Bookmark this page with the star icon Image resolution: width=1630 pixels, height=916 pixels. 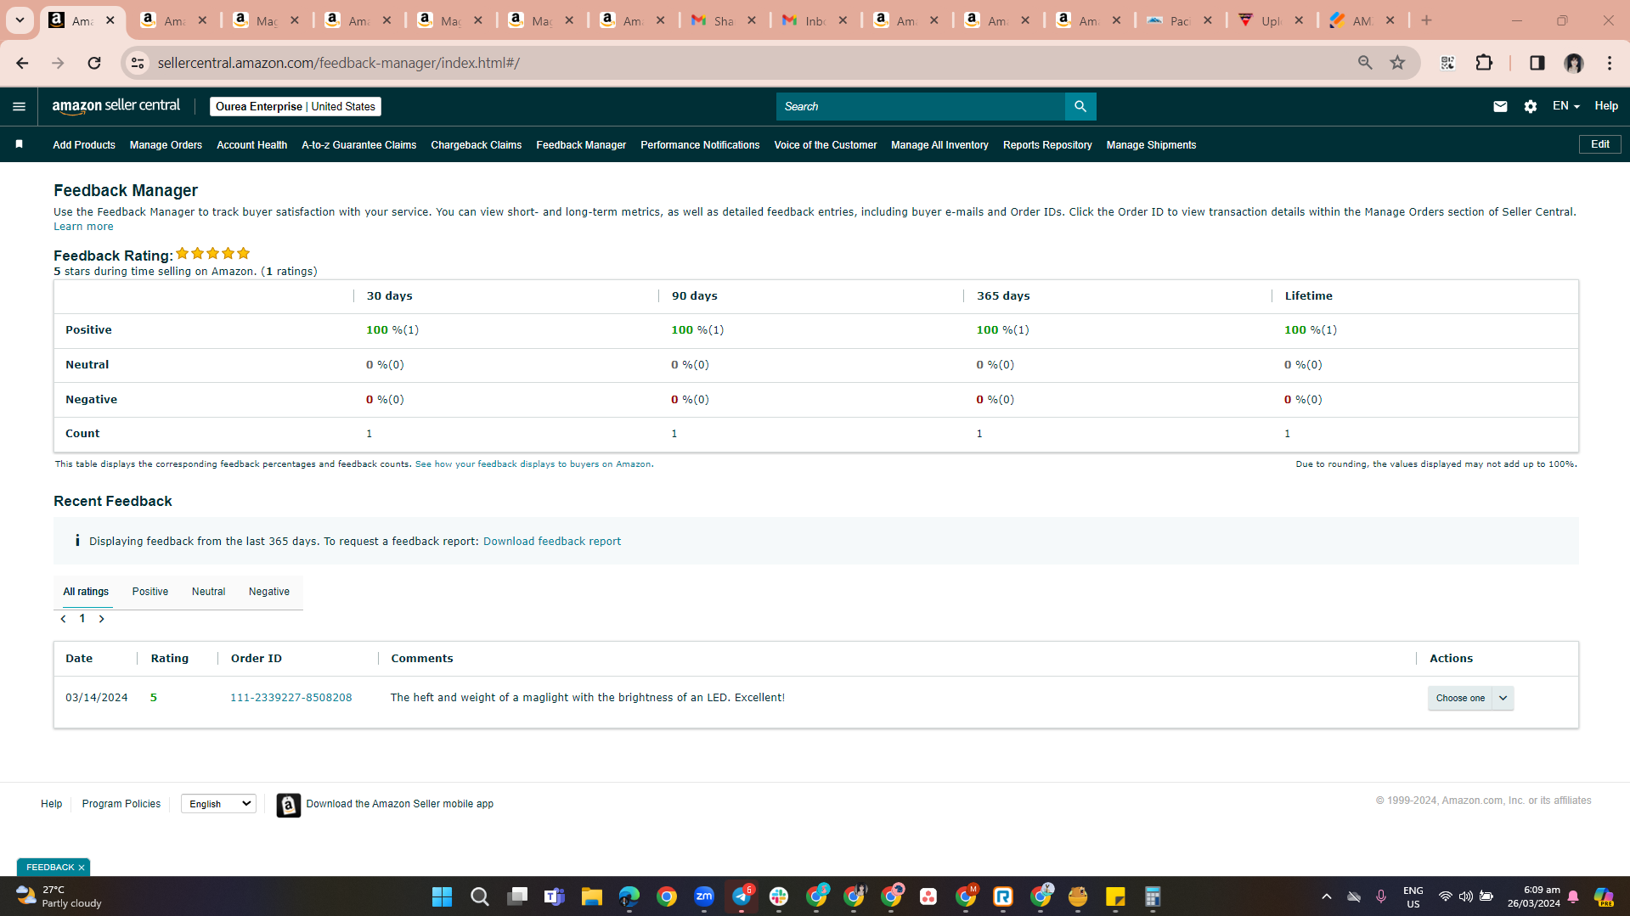coord(1397,63)
